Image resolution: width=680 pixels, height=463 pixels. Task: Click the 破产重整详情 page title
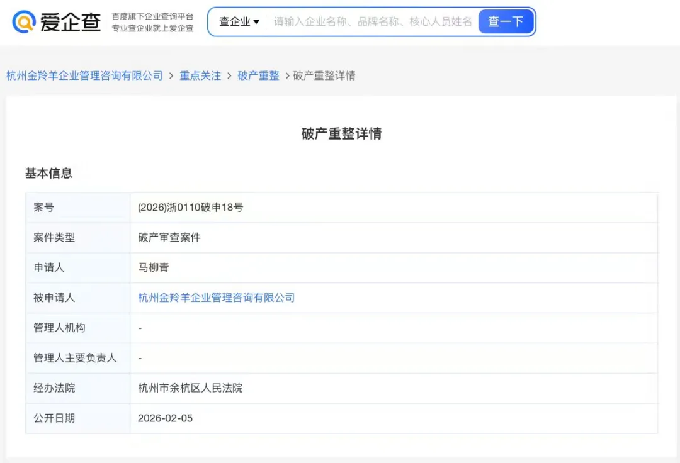click(340, 133)
